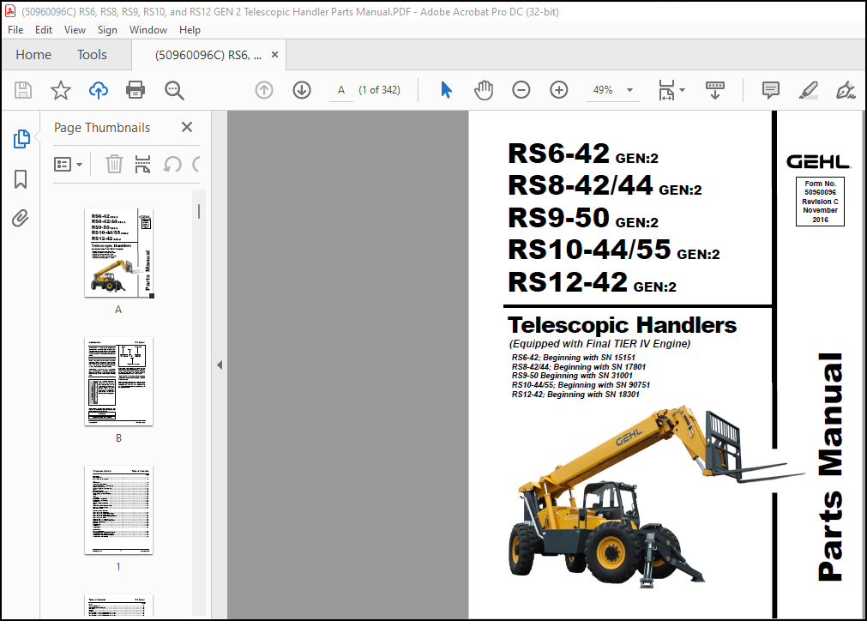Add document to starred with star icon
Viewport: 867px width, 621px height.
61,90
